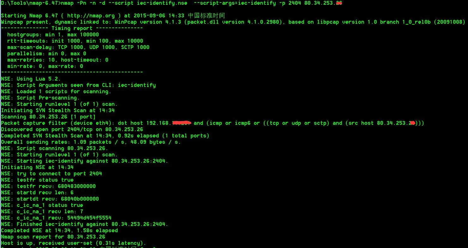
Task: Click 'Completed NSE at 14:34' line
Action: click(x=59, y=231)
